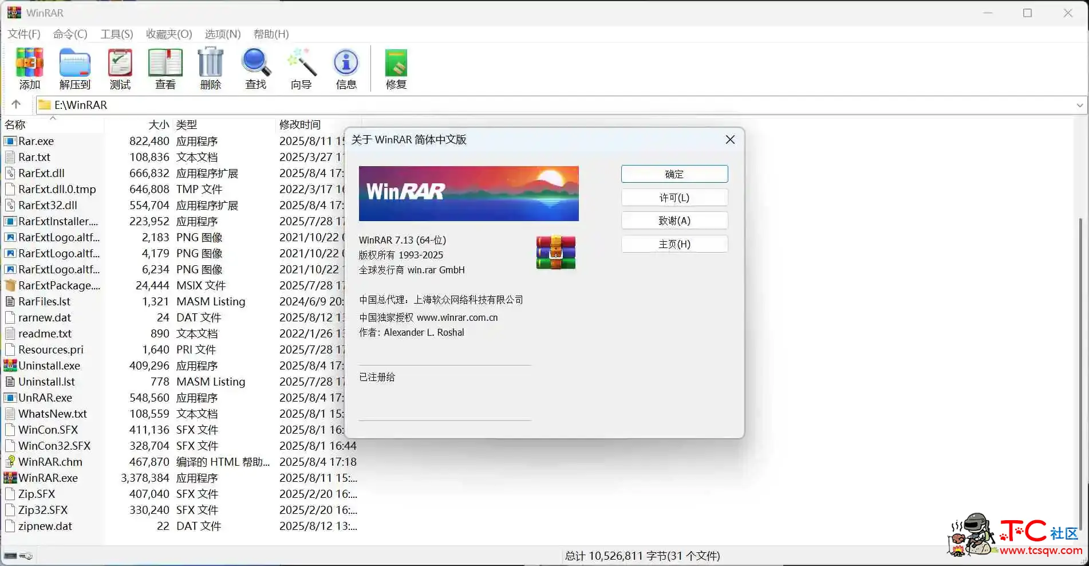
Task: Click the 3,378,384 size value
Action: [x=145, y=478]
